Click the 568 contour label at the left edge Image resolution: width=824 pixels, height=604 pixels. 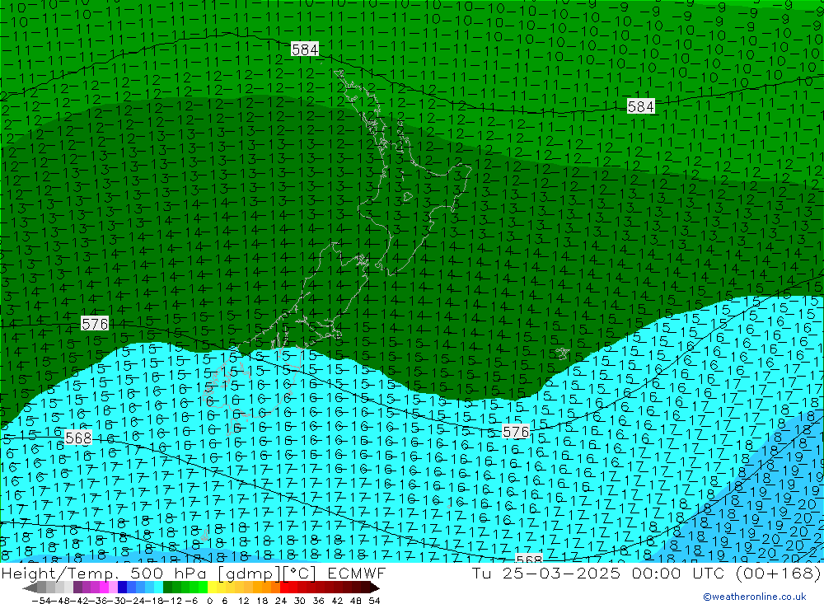click(x=78, y=438)
